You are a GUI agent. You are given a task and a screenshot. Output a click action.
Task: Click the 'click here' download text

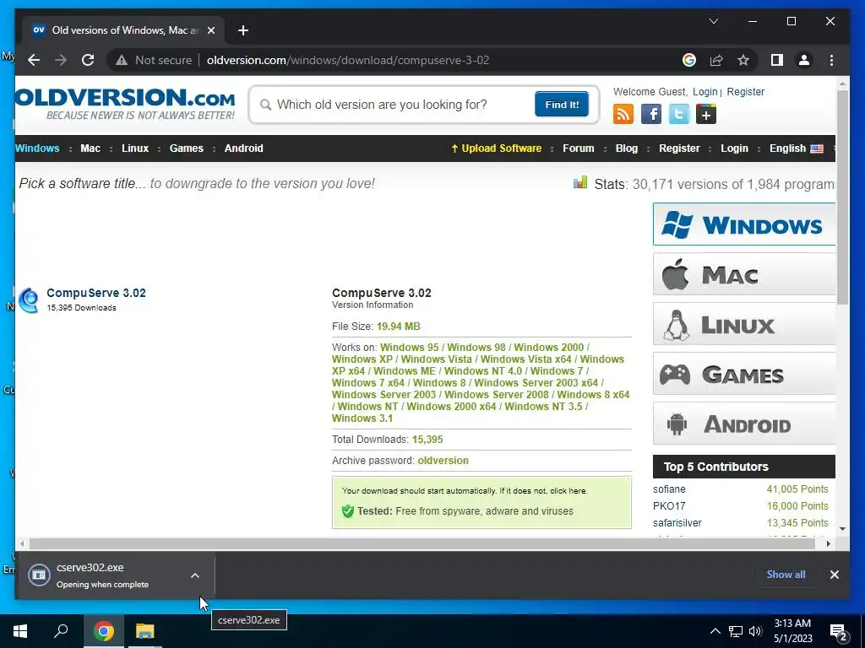(568, 491)
